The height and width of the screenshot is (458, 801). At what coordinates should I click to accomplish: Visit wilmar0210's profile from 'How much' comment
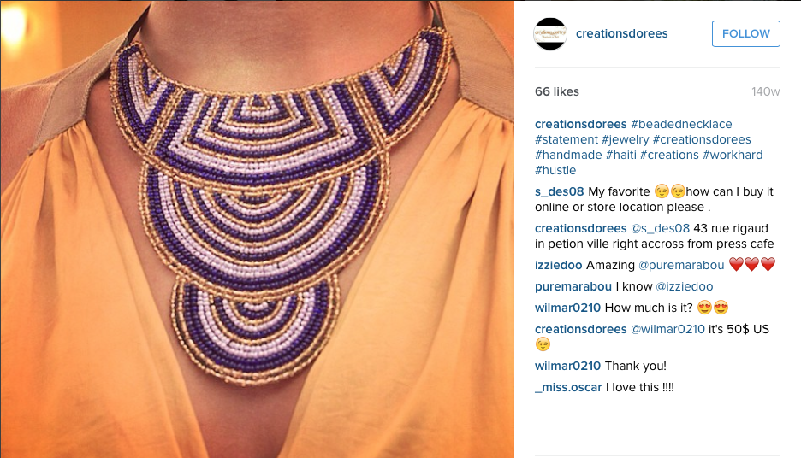(x=567, y=308)
